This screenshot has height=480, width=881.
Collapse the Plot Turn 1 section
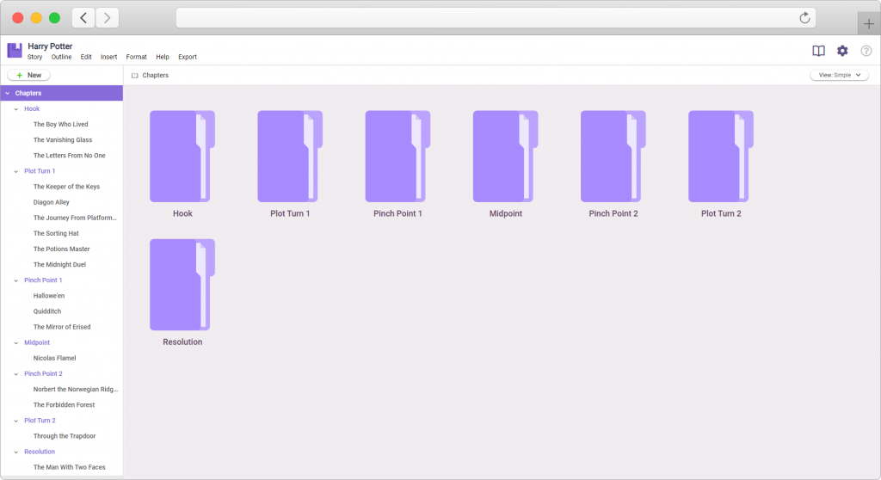tap(15, 171)
